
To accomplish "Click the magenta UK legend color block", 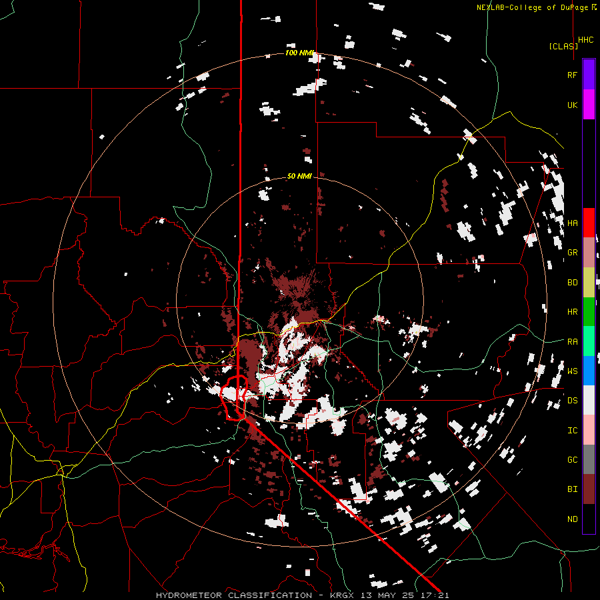I will [589, 105].
